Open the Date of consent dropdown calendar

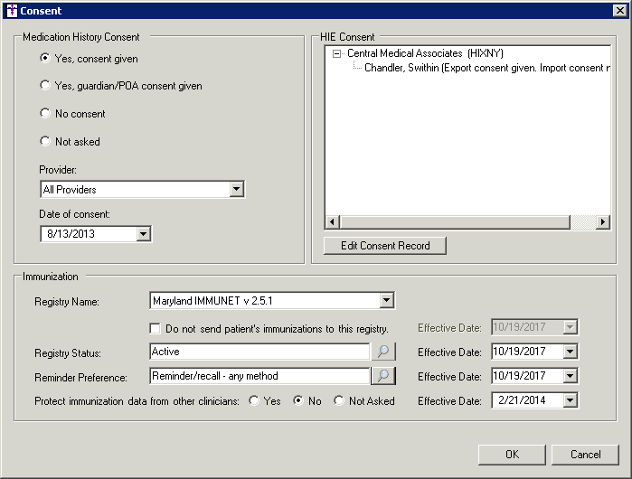pos(143,234)
